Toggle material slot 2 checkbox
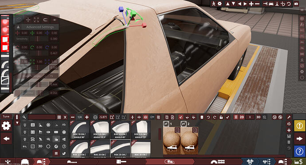This screenshot has width=306, height=165. pyautogui.click(x=184, y=124)
